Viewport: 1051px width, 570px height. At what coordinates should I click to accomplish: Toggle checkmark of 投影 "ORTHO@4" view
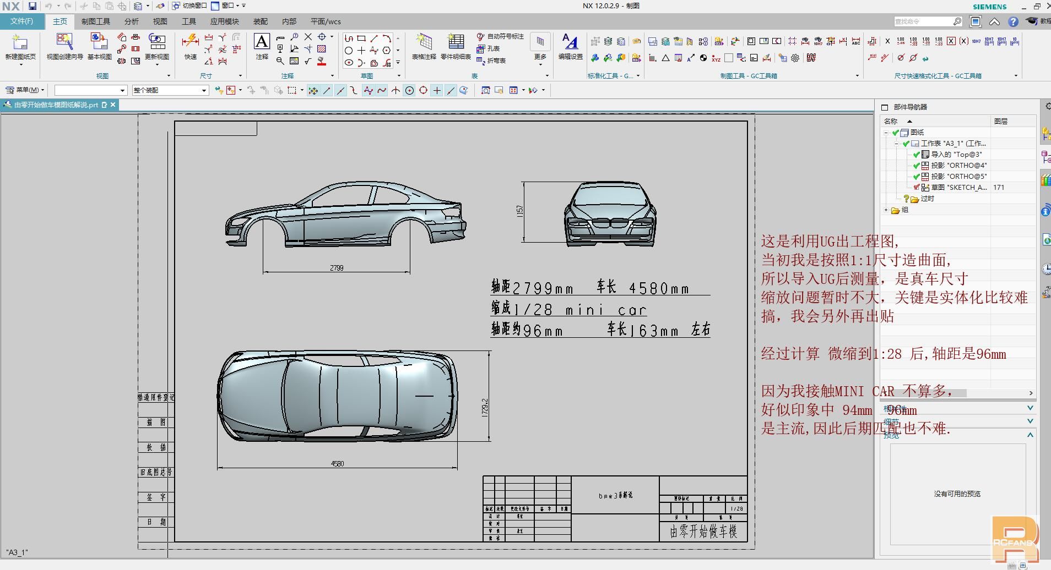coord(917,166)
